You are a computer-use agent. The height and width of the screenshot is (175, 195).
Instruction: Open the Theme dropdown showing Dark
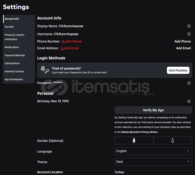point(153,162)
